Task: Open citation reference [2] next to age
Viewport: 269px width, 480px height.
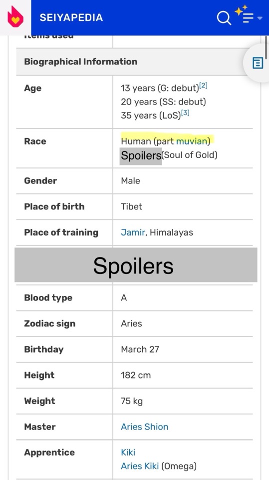Action: tap(203, 86)
